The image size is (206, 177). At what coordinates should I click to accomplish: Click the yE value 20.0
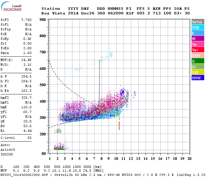pos(27,122)
